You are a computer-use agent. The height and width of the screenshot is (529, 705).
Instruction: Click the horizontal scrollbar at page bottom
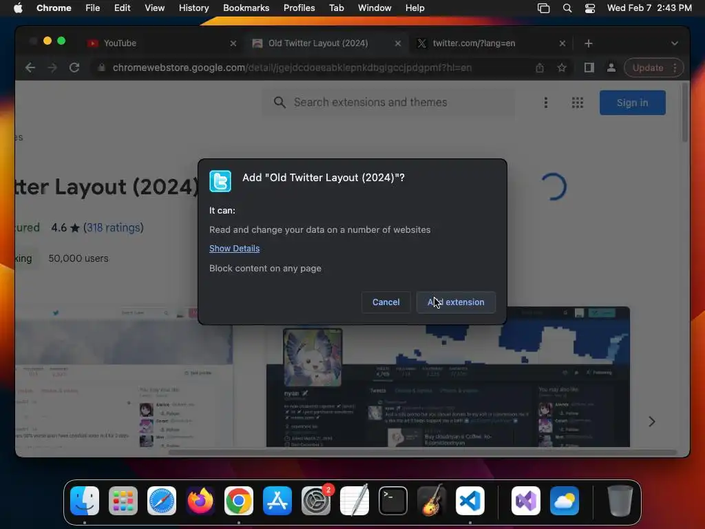pos(423,452)
